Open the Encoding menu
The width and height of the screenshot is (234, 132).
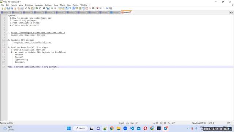[29, 5]
